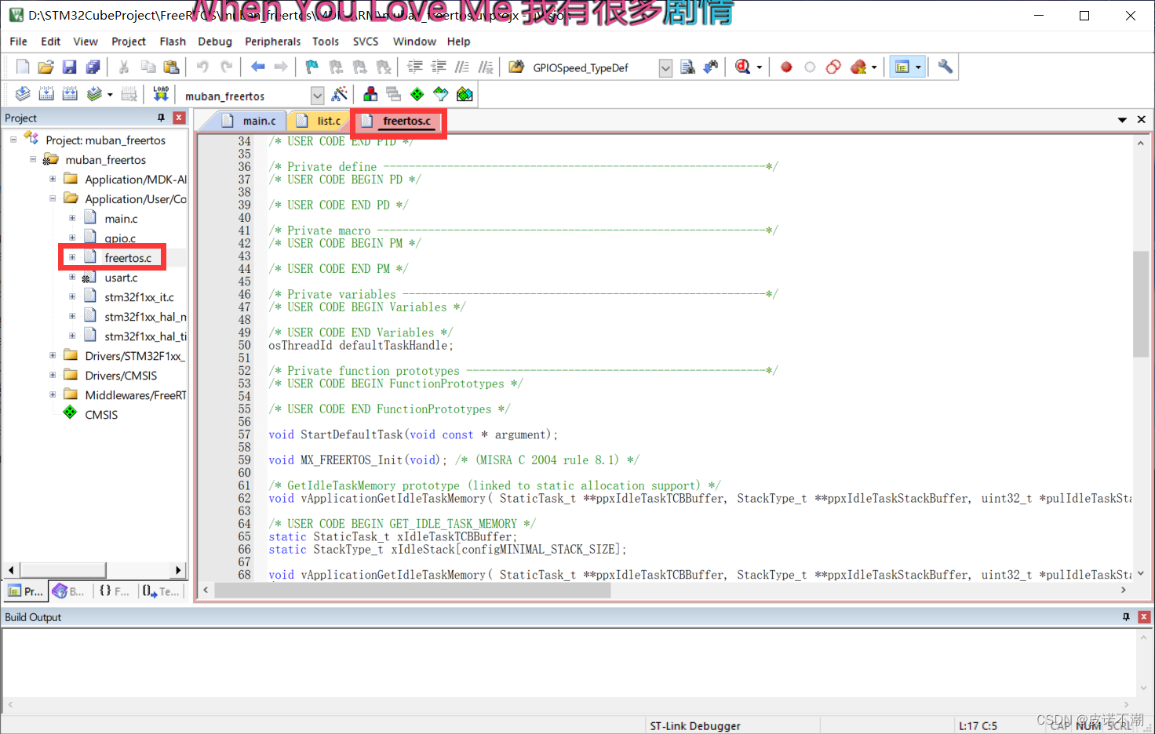1155x734 pixels.
Task: Collapse Project: muban_freertos root node
Action: click(13, 140)
